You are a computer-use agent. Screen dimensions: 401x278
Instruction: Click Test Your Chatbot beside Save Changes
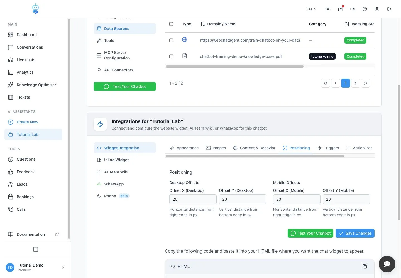tap(310, 233)
